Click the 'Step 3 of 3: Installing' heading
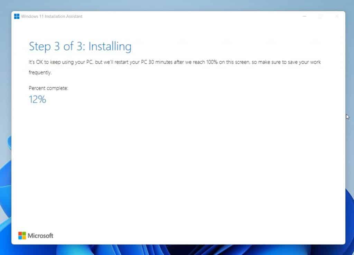This screenshot has width=354, height=255. (80, 46)
